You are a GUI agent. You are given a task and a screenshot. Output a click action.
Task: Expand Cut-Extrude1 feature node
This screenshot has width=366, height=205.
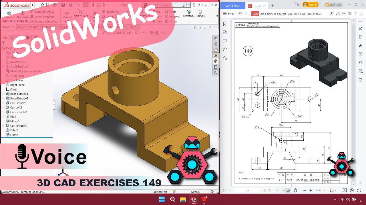(3, 103)
